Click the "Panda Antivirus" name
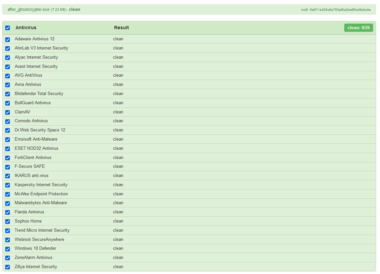Screen dimensions: 380x274 point(29,212)
